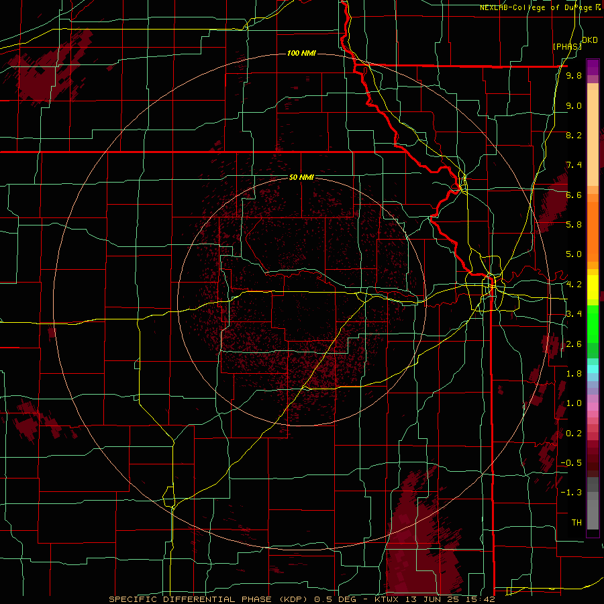The width and height of the screenshot is (604, 604).
Task: Pick the light peach band of the color scale
Action: [593, 138]
